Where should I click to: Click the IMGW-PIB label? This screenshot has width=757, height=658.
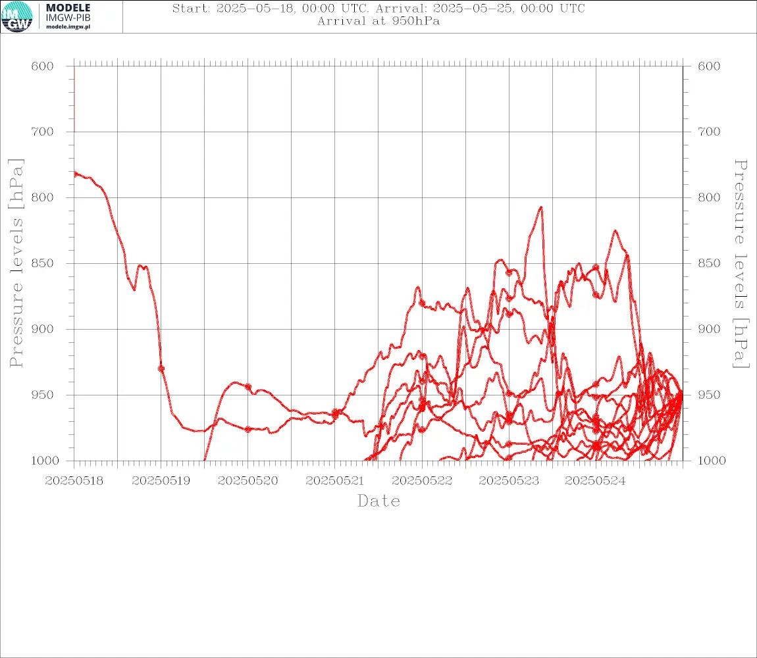[x=68, y=18]
